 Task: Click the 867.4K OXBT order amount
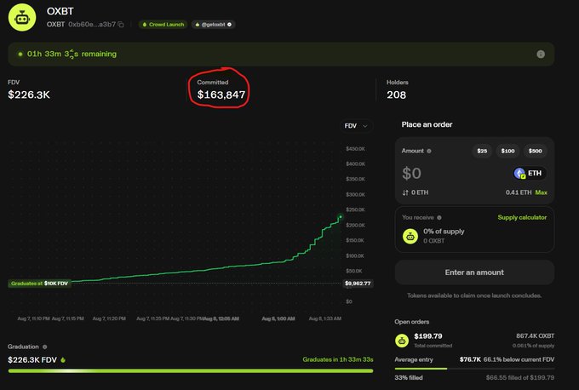[x=535, y=336]
